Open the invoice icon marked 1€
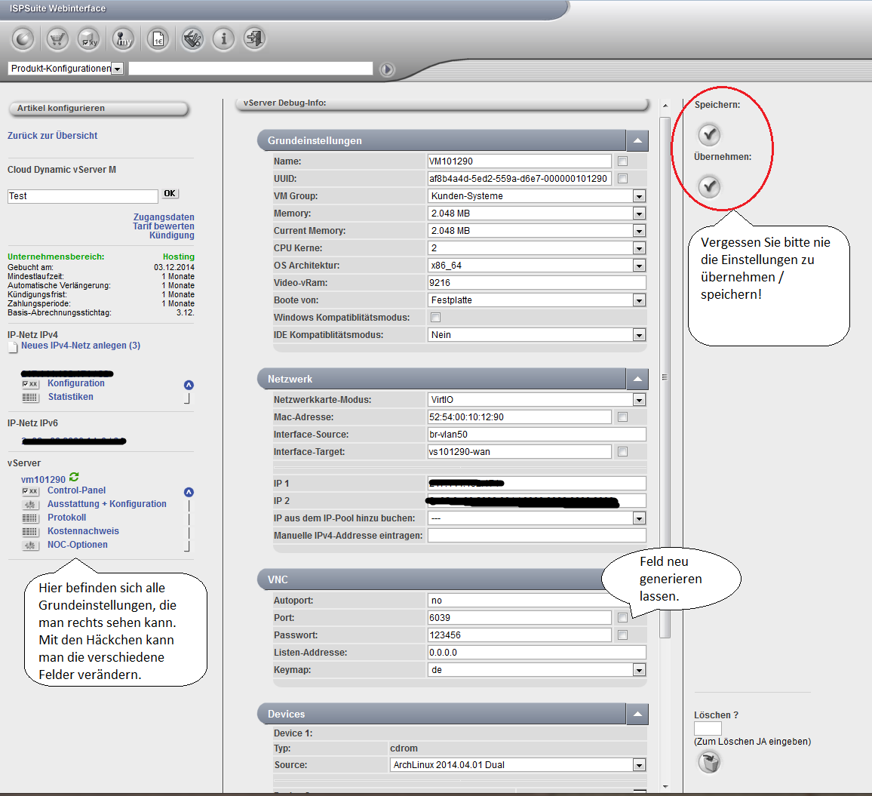872x796 pixels. pos(158,38)
